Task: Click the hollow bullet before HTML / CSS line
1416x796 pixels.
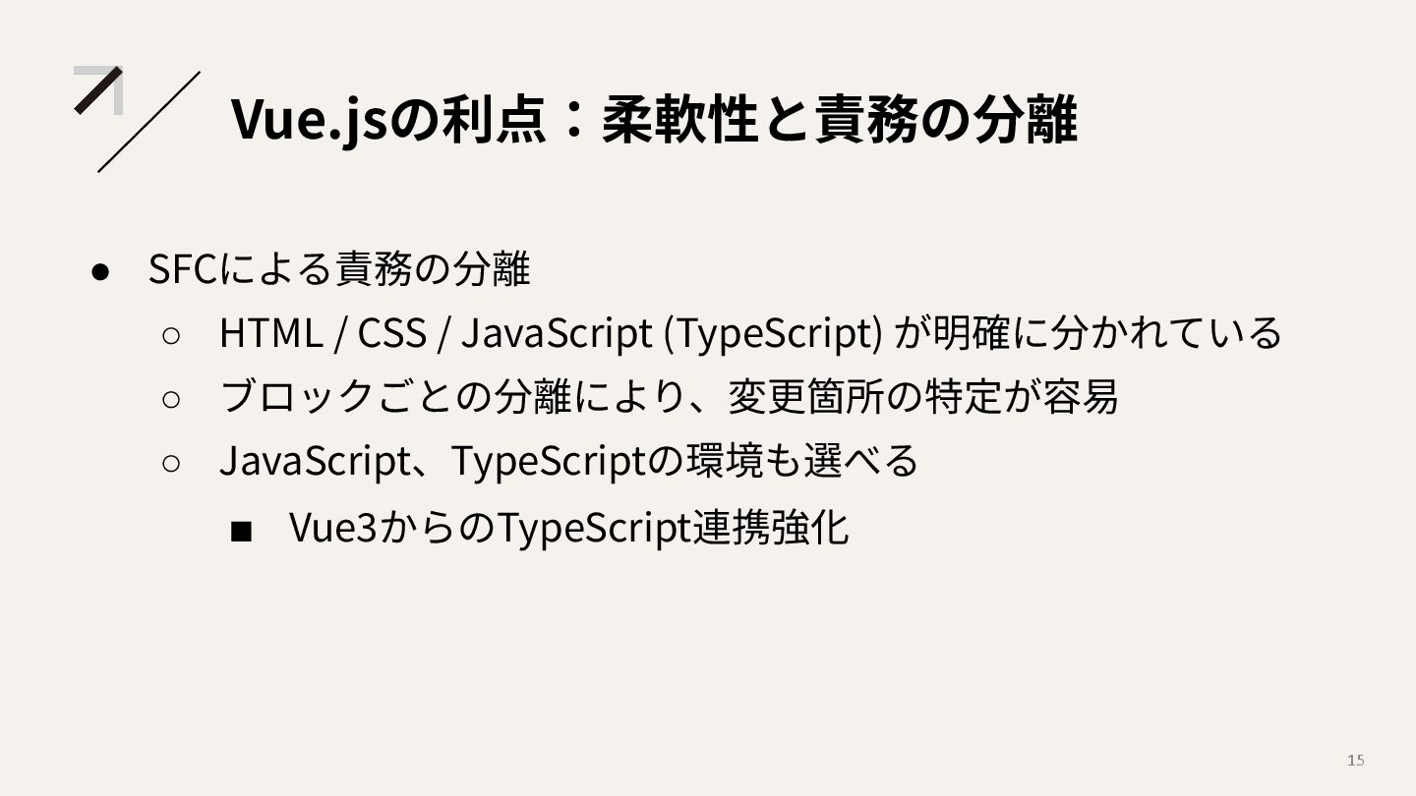Action: (x=170, y=335)
